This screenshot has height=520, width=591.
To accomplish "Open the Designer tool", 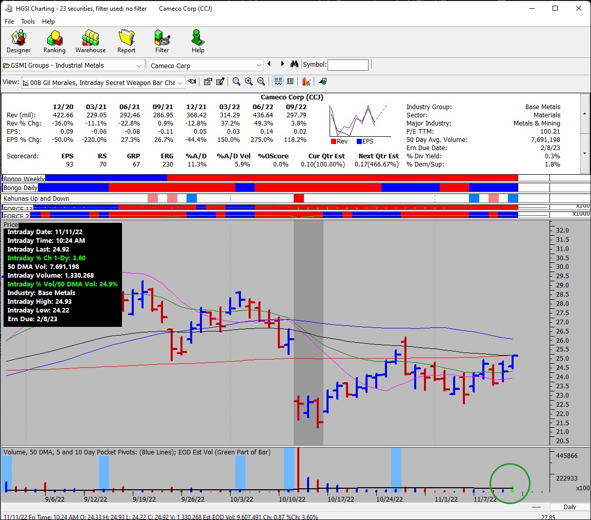I will (18, 41).
